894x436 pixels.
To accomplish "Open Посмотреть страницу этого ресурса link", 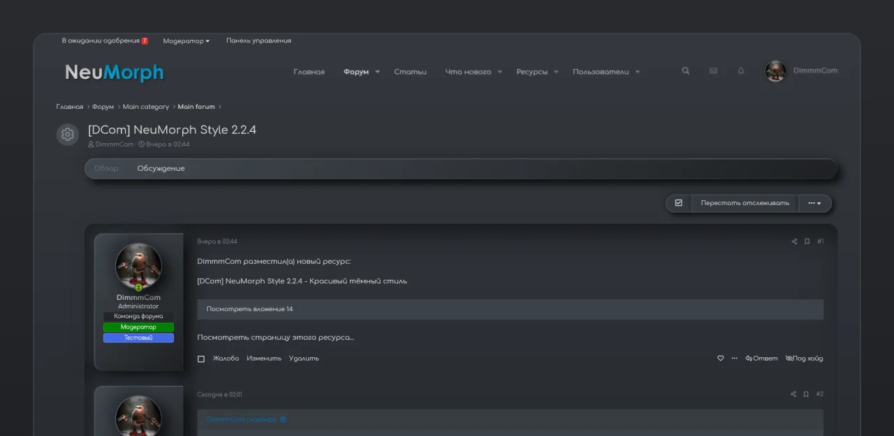I will (275, 338).
